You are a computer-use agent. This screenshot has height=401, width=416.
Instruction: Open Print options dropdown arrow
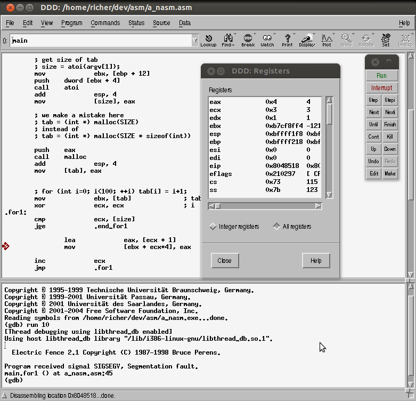pos(294,34)
